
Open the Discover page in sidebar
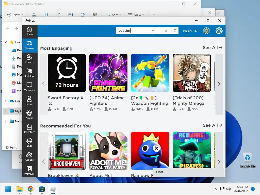pyautogui.click(x=29, y=45)
